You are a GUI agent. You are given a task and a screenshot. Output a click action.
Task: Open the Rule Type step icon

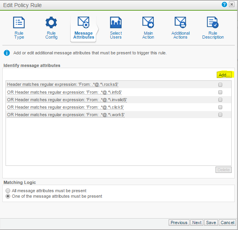(x=19, y=23)
